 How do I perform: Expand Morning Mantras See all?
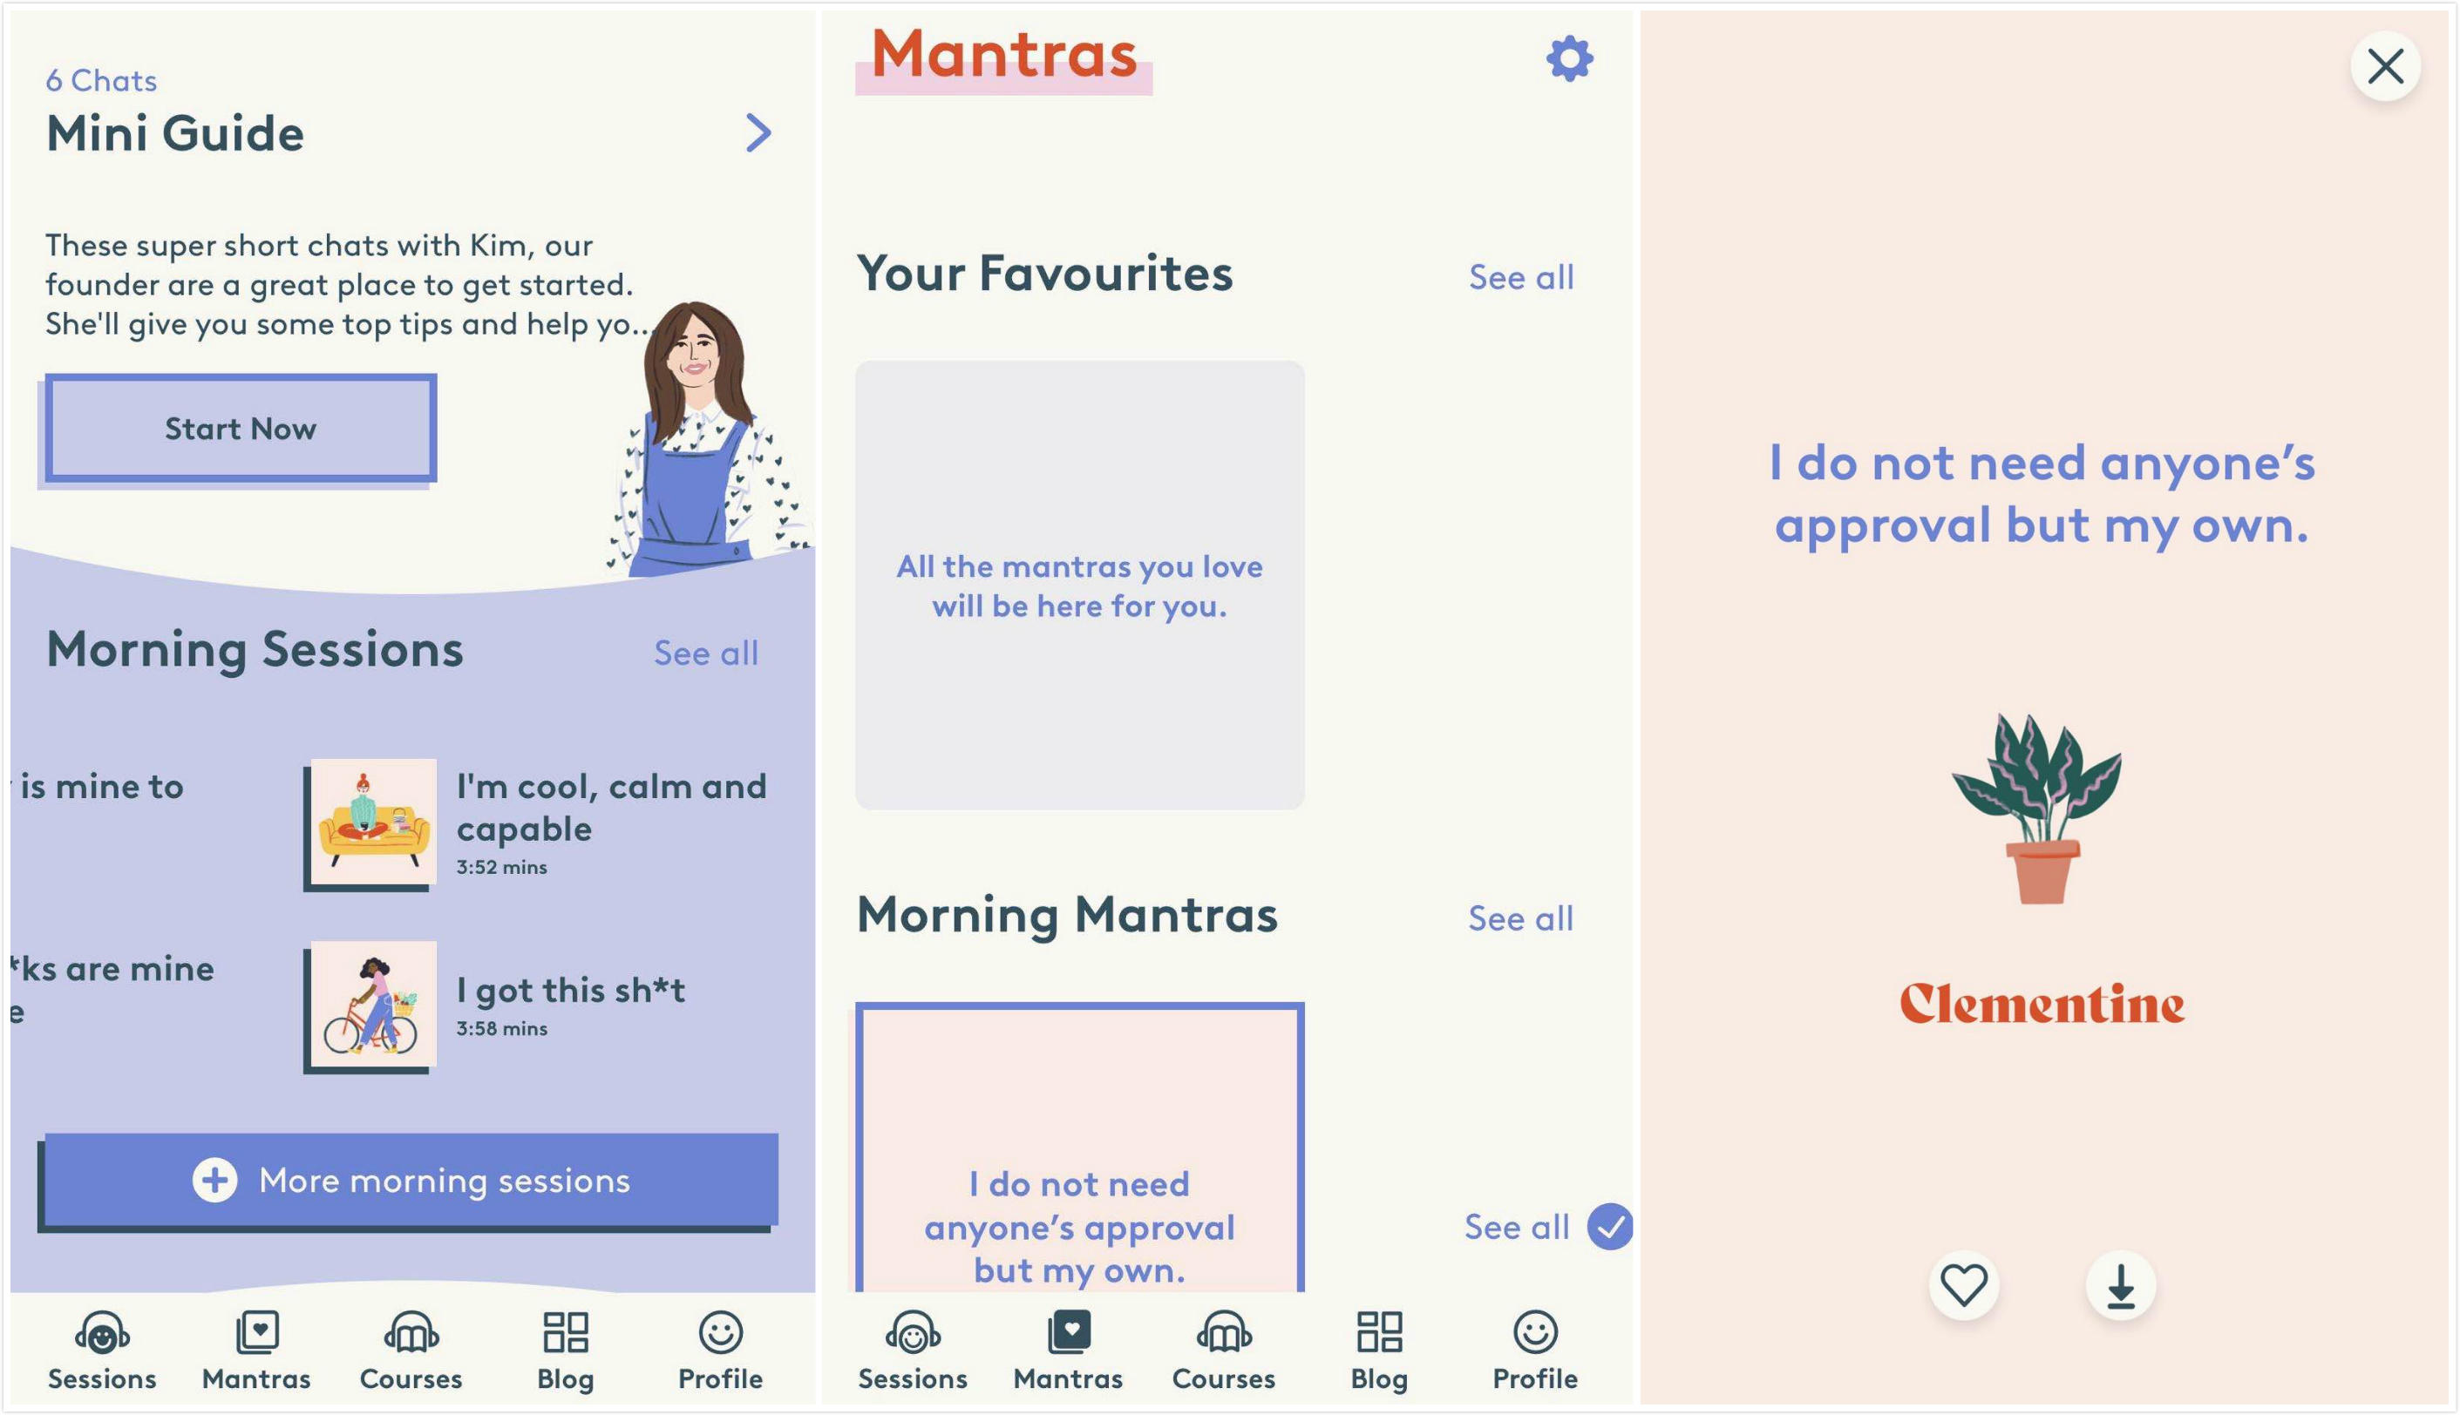click(1520, 915)
